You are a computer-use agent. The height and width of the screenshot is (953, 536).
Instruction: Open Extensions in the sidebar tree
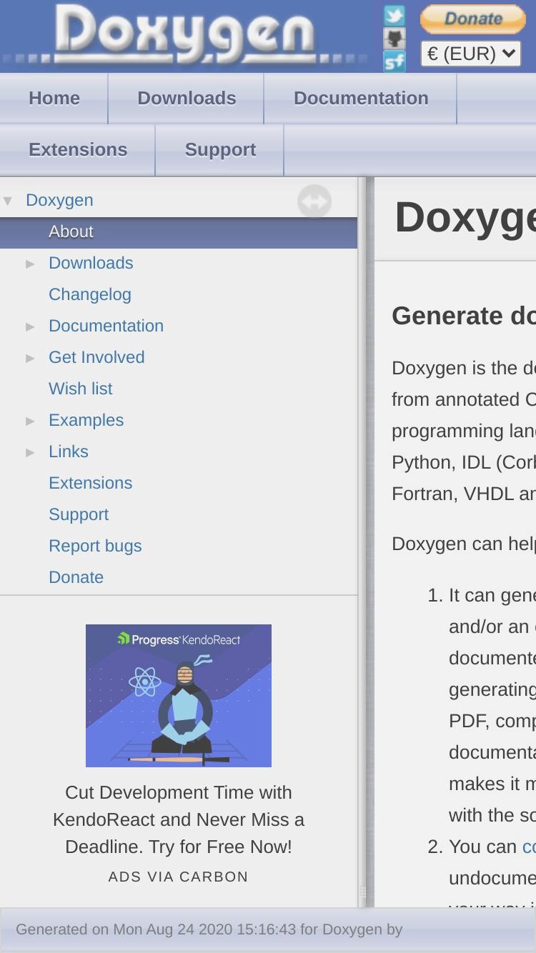click(90, 483)
